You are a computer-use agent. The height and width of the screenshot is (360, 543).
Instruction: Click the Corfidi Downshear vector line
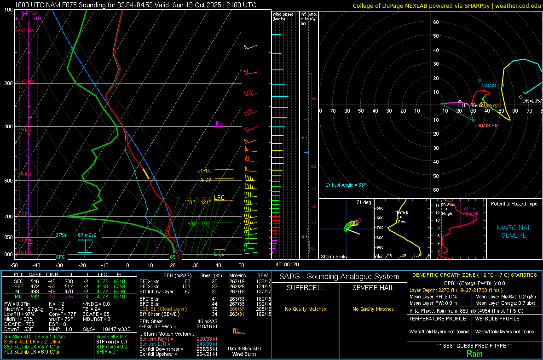pyautogui.click(x=179, y=349)
